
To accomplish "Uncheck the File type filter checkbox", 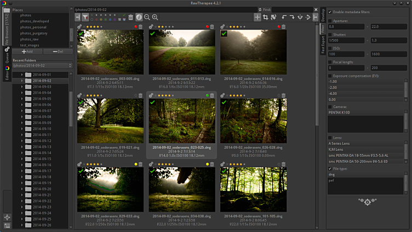I will click(x=330, y=169).
